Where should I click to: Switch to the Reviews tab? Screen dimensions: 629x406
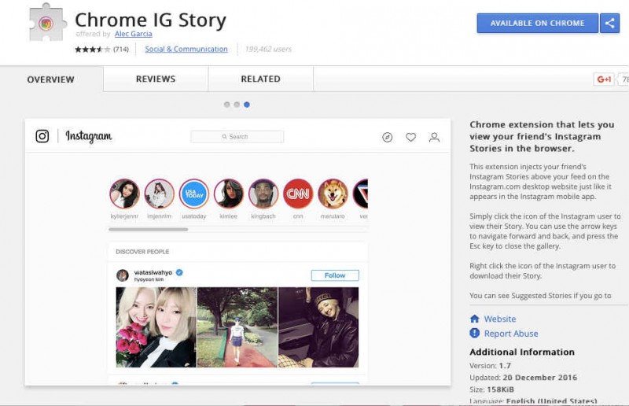(156, 79)
